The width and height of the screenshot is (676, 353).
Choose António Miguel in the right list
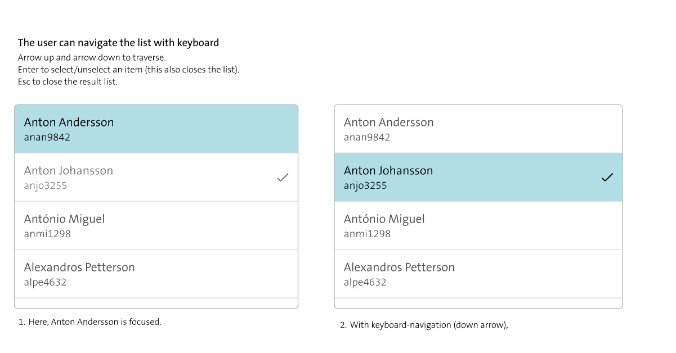[x=384, y=219]
